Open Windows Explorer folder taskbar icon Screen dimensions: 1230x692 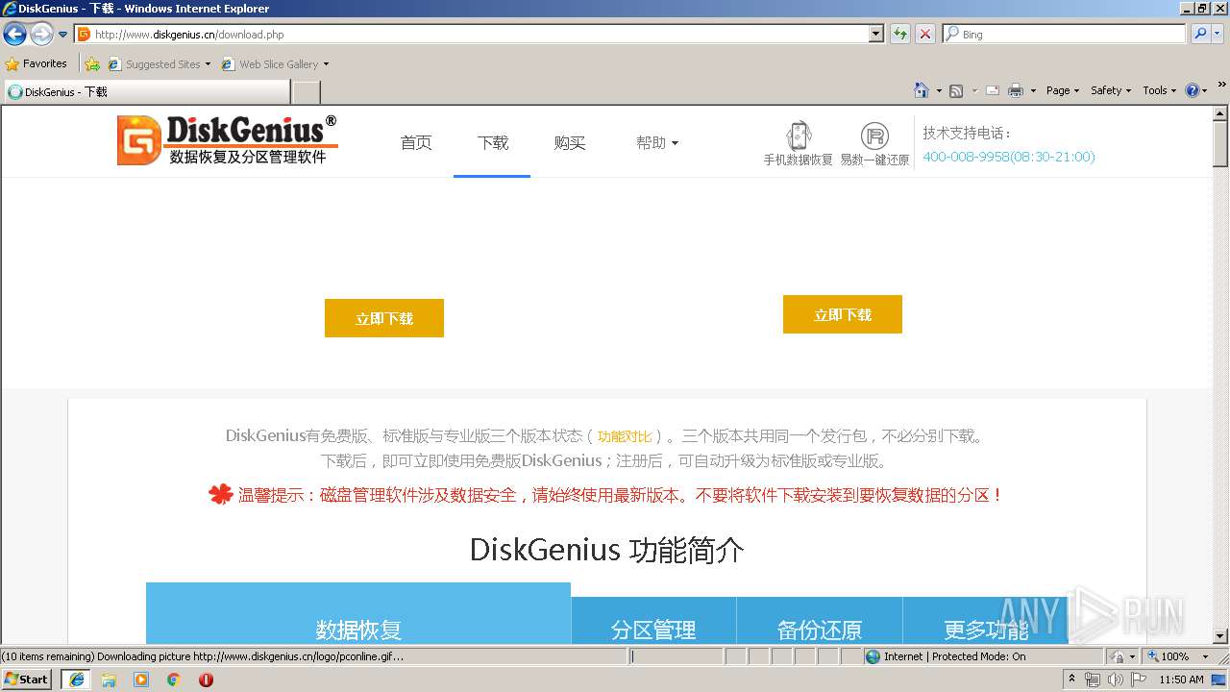click(x=109, y=680)
